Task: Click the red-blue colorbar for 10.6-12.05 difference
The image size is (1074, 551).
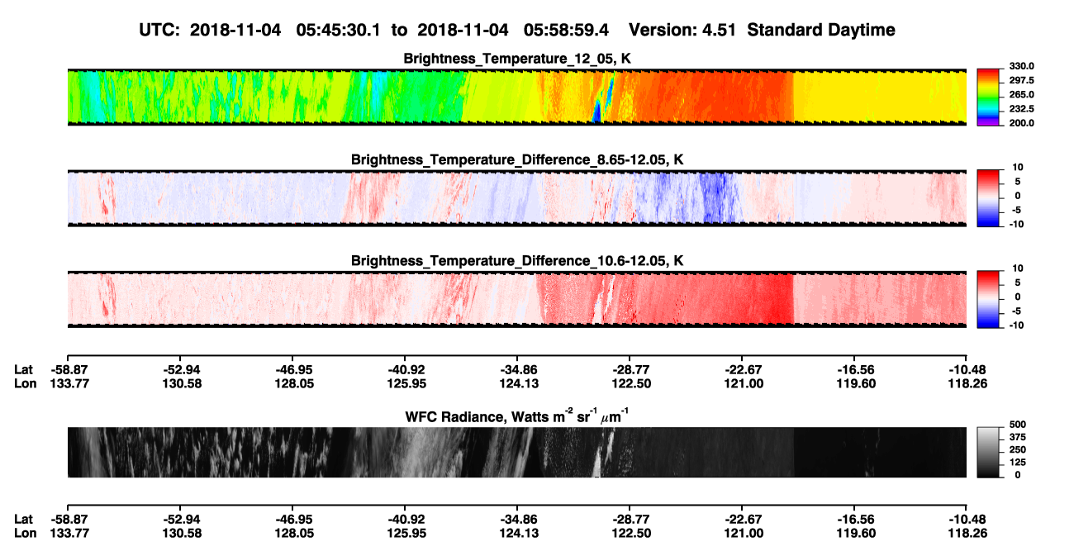Action: click(x=989, y=300)
